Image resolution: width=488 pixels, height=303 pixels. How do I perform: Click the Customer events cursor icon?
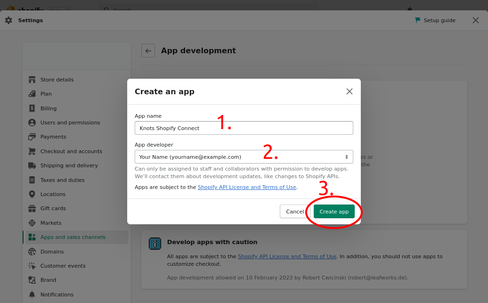click(32, 266)
